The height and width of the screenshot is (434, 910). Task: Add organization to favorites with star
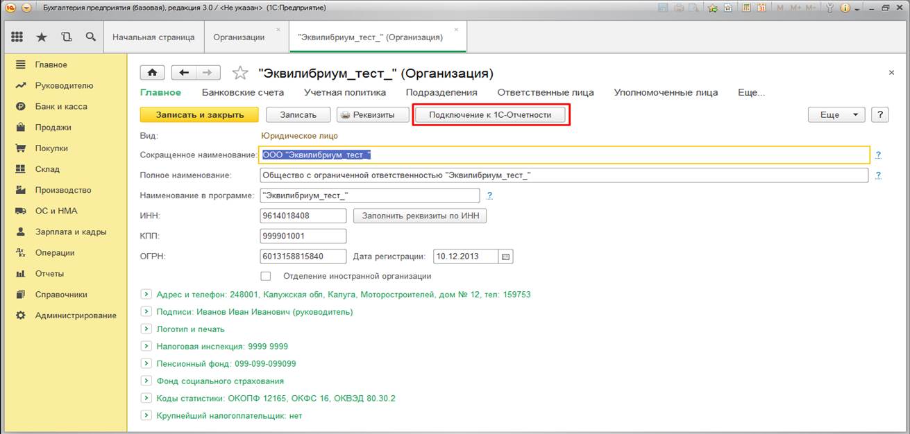point(240,73)
